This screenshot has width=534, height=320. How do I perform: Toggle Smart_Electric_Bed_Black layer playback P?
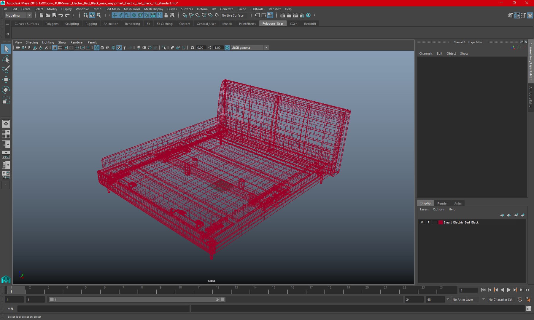(428, 223)
